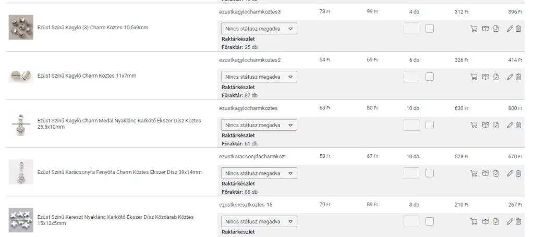The width and height of the screenshot is (534, 237).
Task: Click the box package icon for Kereszt Nyaklánc row
Action: [486, 221]
